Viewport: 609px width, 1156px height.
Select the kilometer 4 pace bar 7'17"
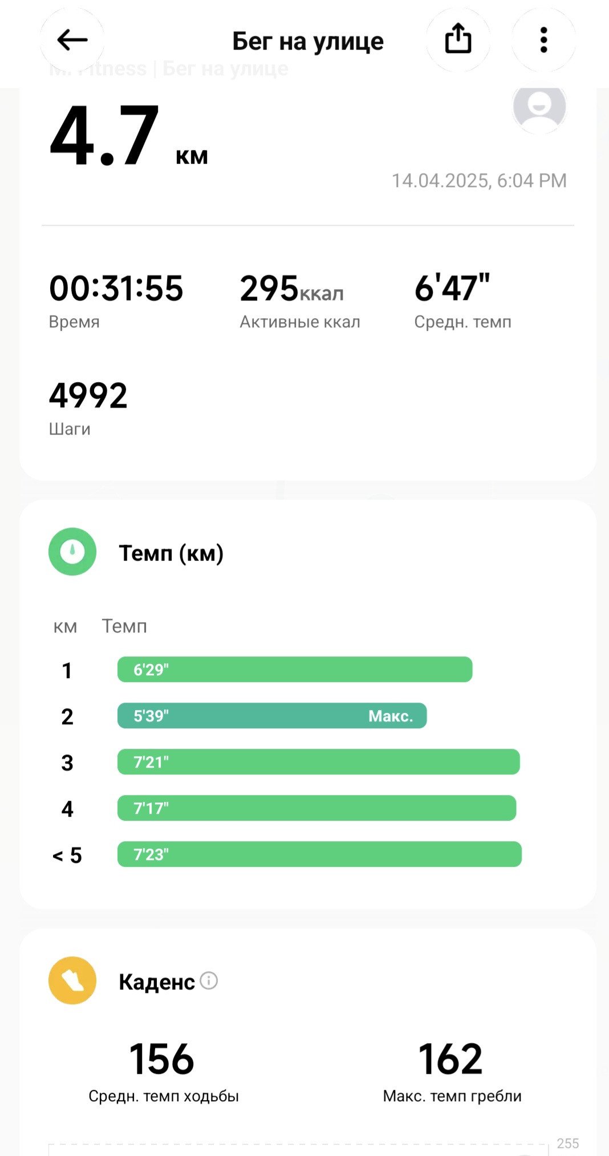[316, 808]
